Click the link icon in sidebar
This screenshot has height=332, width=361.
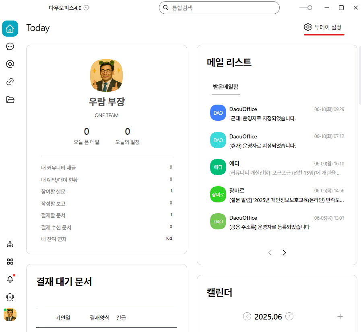[10, 82]
